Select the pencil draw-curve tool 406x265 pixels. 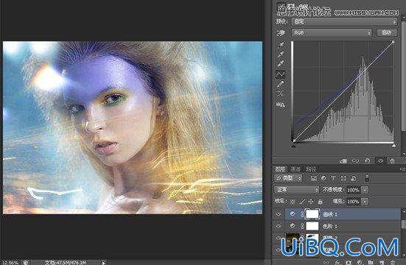click(x=281, y=84)
